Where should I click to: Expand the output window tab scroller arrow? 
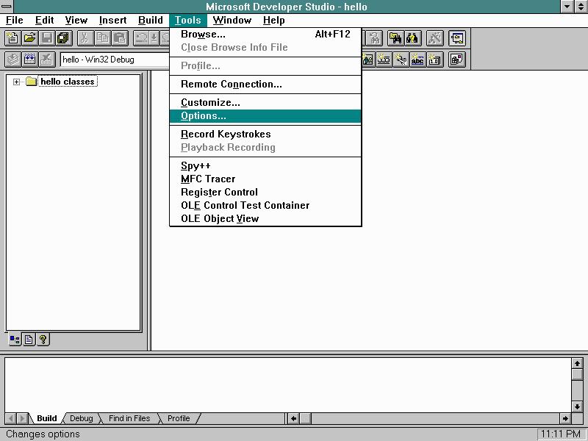click(293, 418)
